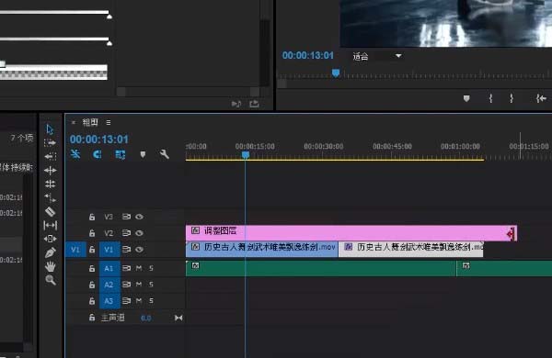552x358 pixels.
Task: Toggle V1 track targeting button
Action: (109, 250)
